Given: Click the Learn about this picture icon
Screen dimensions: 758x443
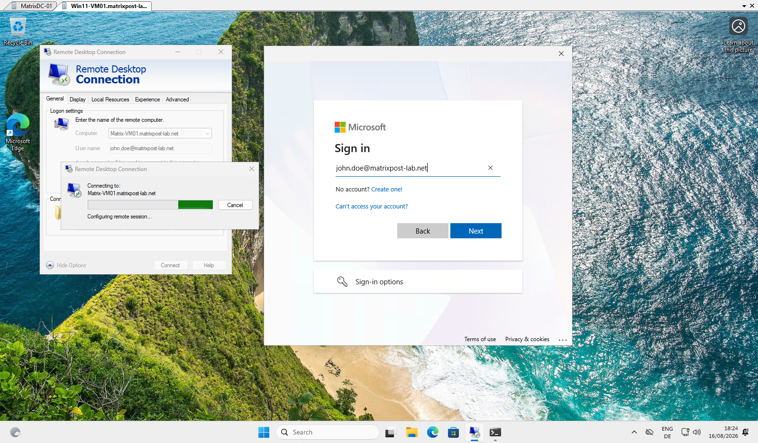Looking at the screenshot, I should click(x=738, y=35).
